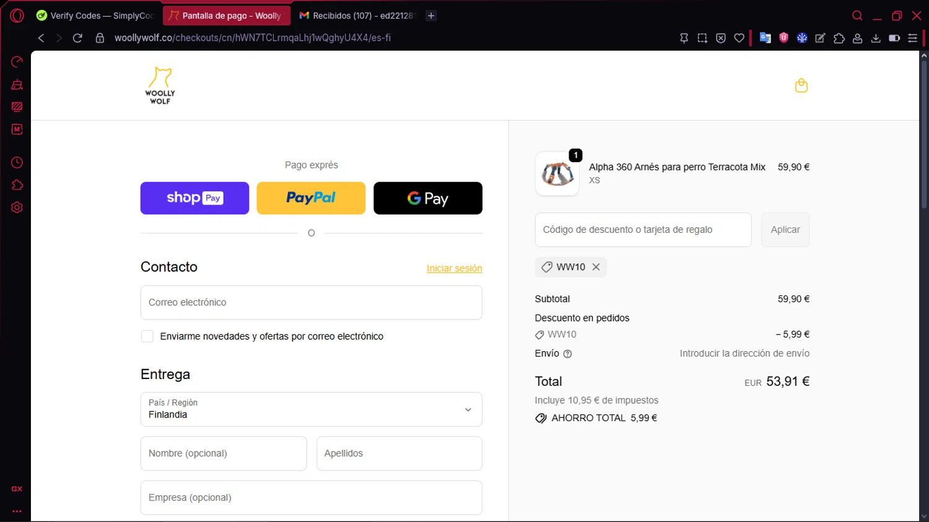Open History clock icon in sidebar
The height and width of the screenshot is (522, 929).
coord(17,163)
